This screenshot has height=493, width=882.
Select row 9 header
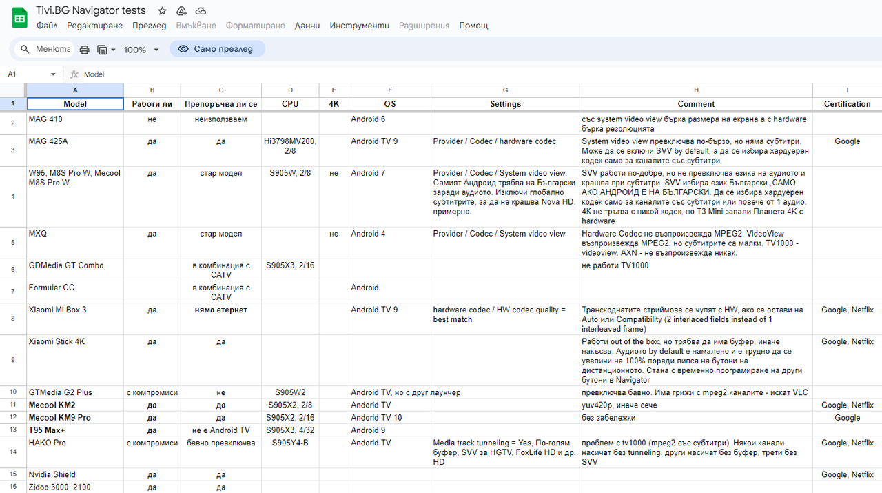13,361
